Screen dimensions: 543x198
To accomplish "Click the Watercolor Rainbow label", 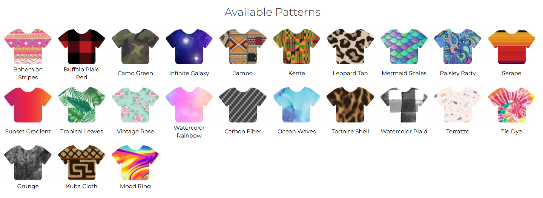I will 189,131.
